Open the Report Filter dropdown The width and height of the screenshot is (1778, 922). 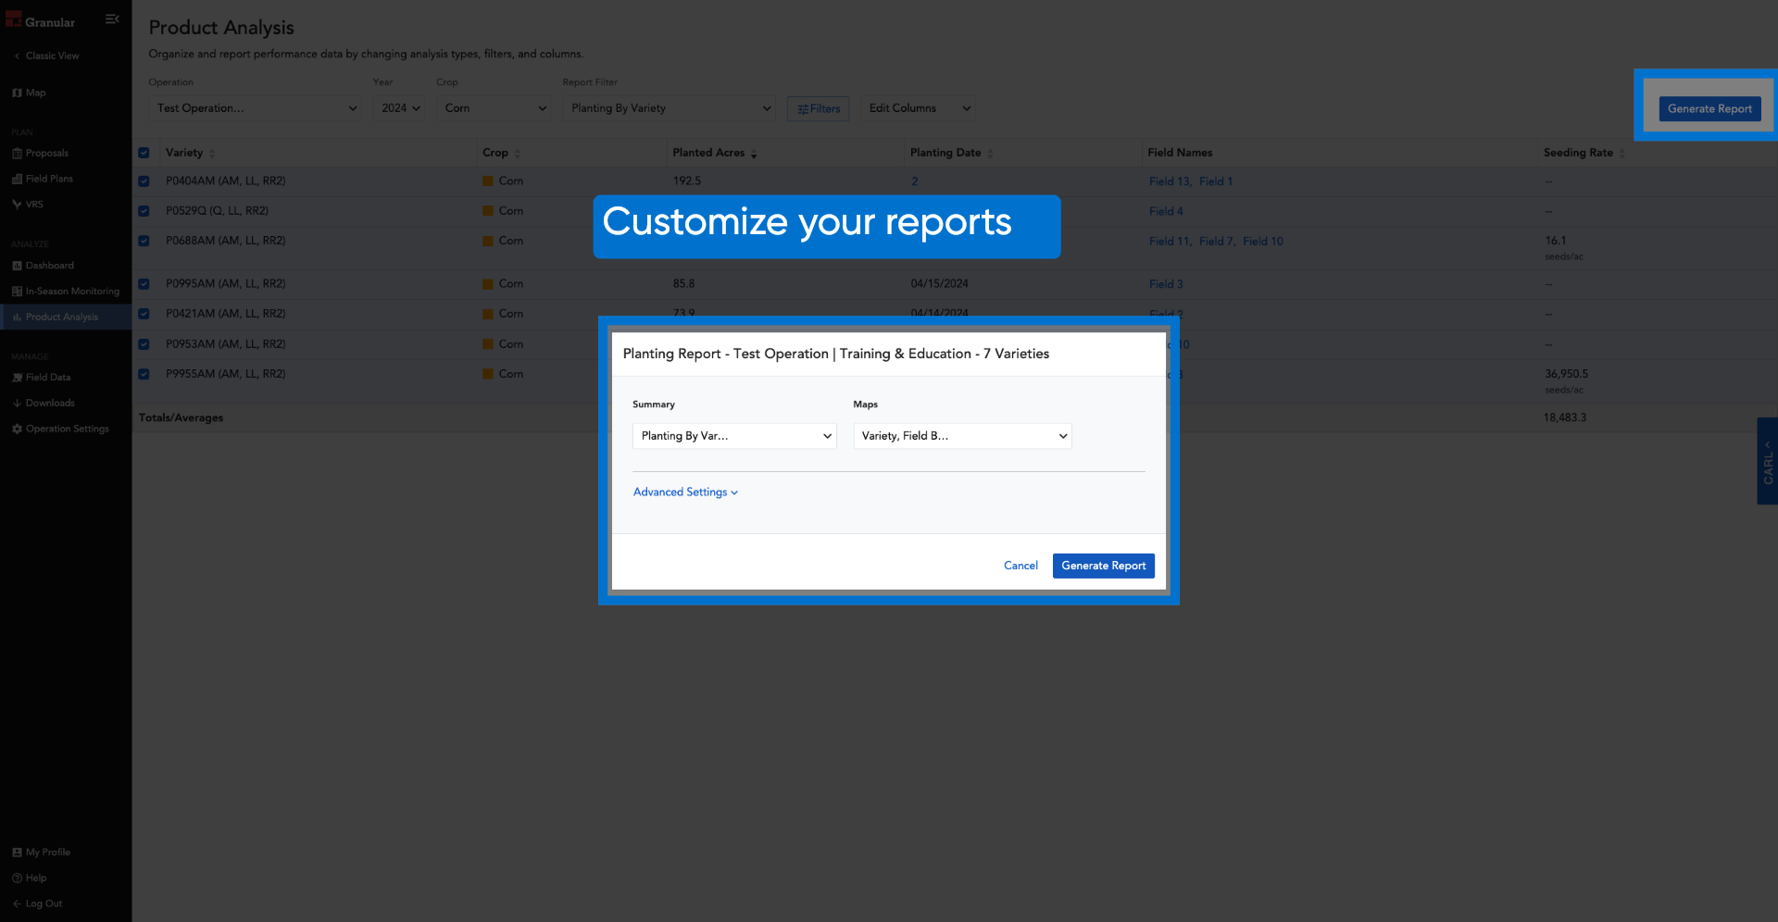click(669, 108)
